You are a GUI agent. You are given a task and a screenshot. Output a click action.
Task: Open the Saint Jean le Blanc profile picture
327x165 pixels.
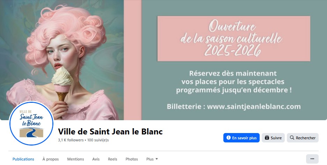(31, 123)
